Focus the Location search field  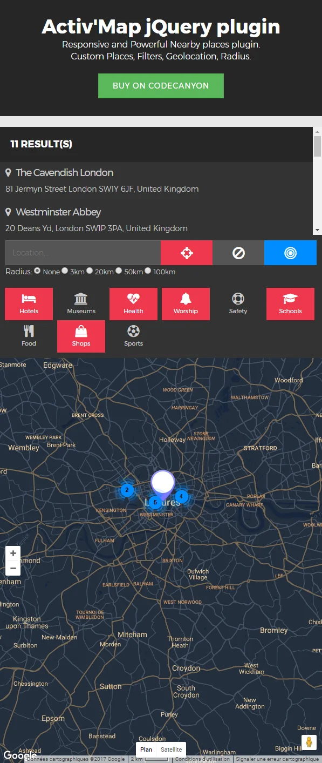coord(83,253)
